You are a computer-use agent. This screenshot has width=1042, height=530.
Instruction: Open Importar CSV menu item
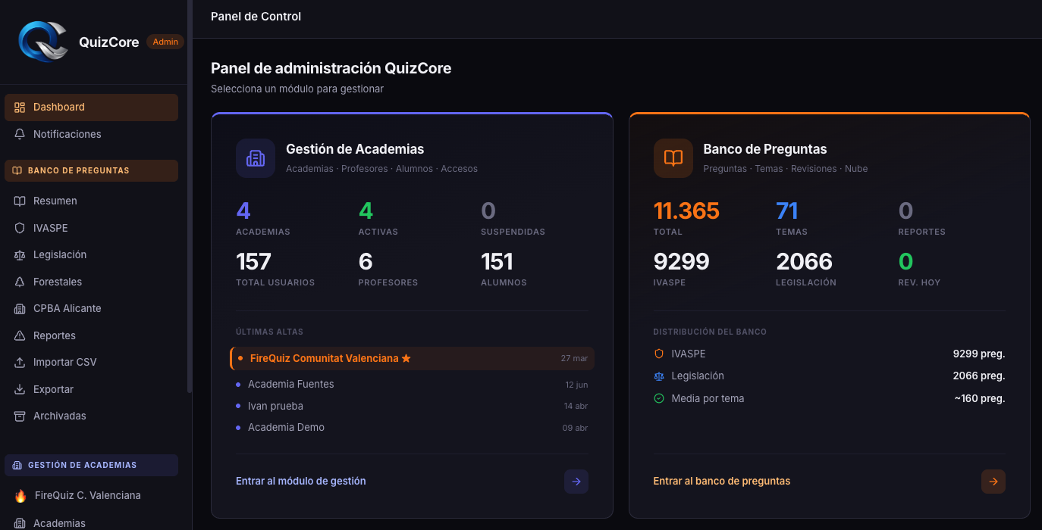click(x=91, y=363)
